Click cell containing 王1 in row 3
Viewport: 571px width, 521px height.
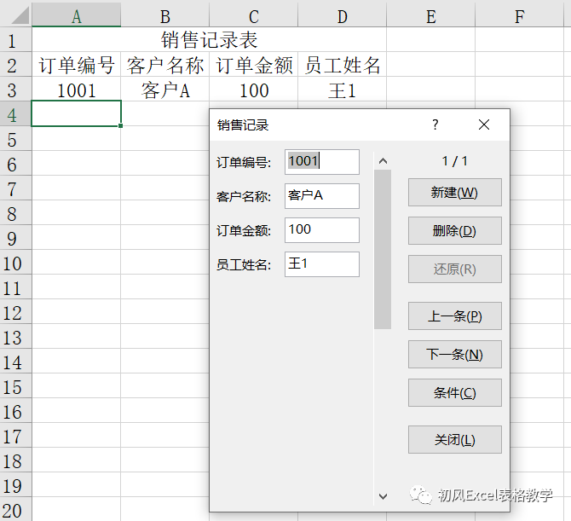click(343, 90)
